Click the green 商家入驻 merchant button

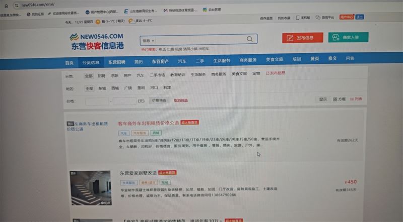click(x=348, y=37)
